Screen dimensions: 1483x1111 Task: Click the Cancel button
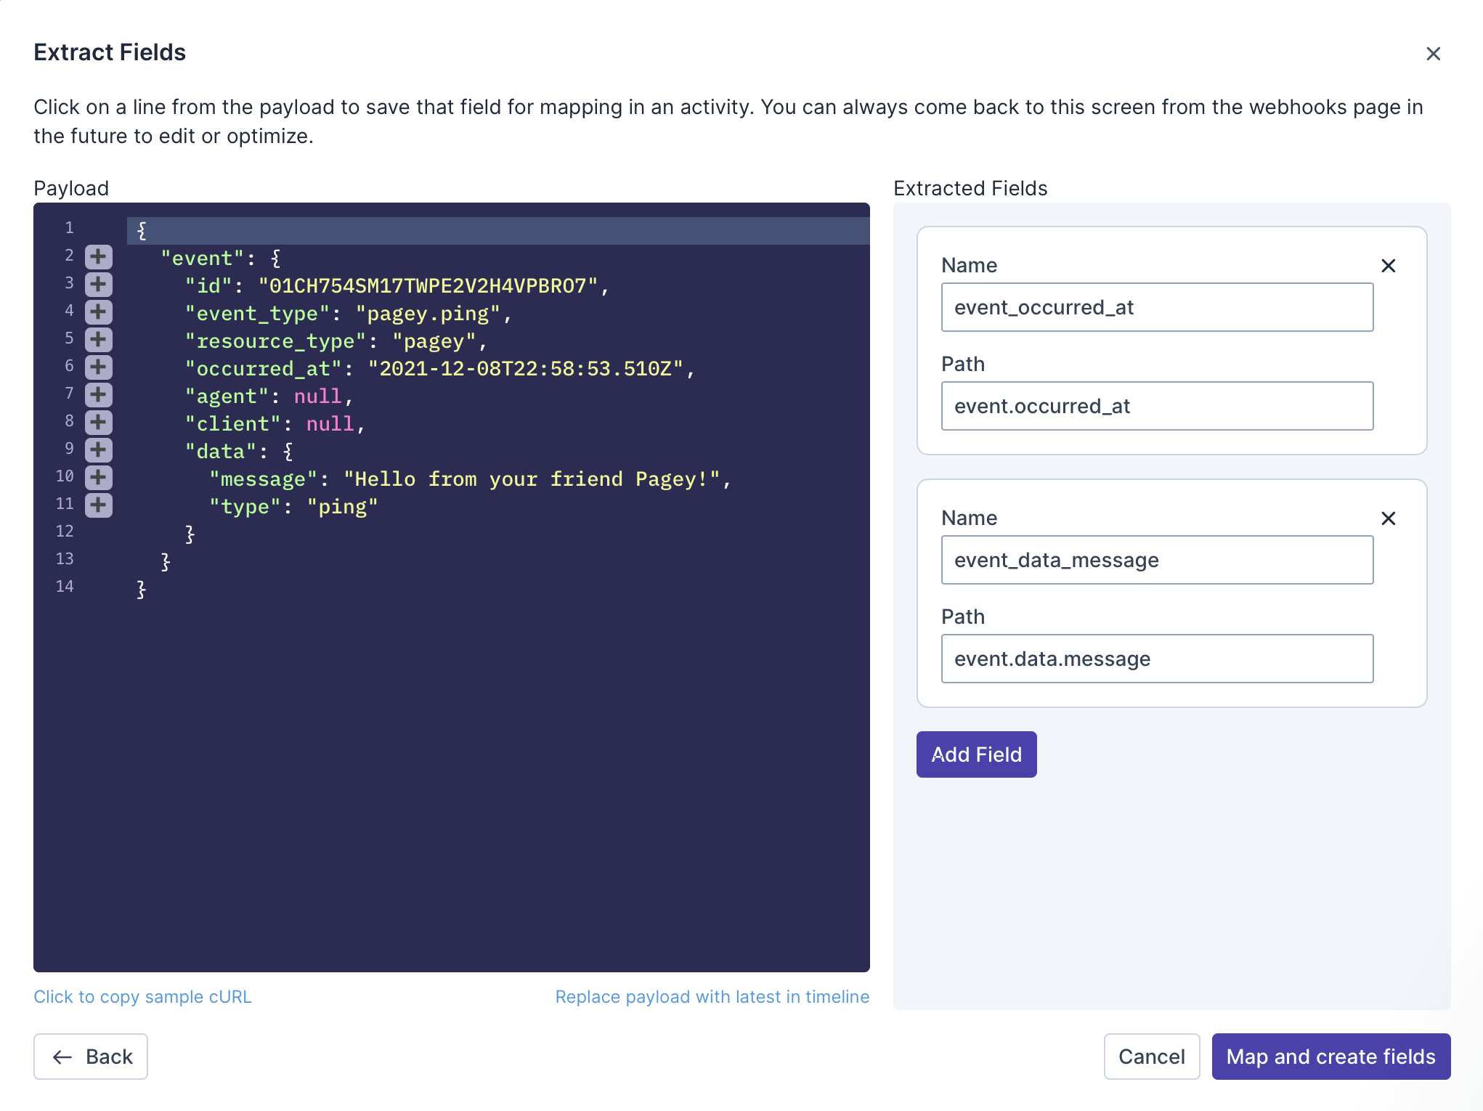(1151, 1057)
